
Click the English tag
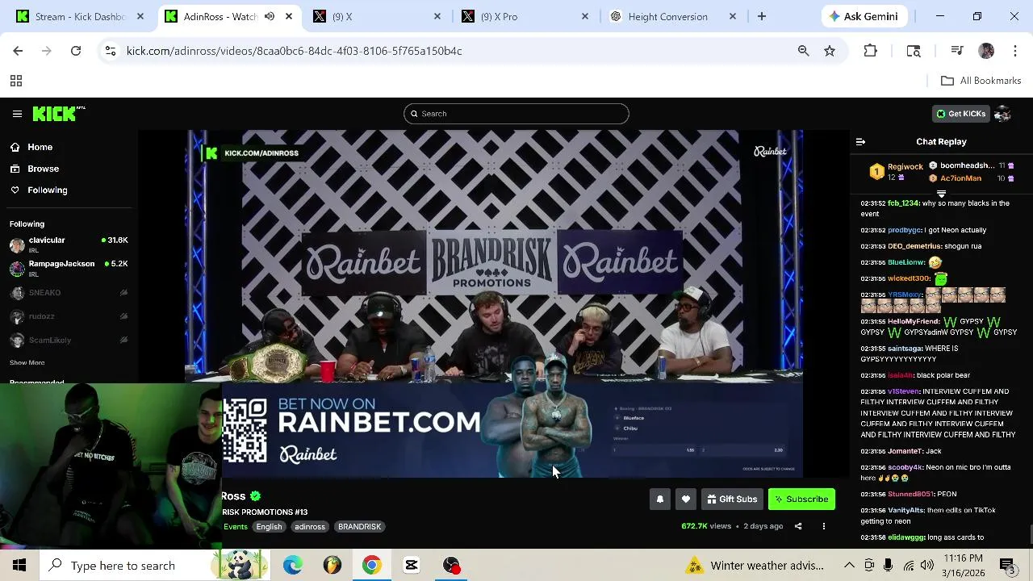pyautogui.click(x=270, y=527)
